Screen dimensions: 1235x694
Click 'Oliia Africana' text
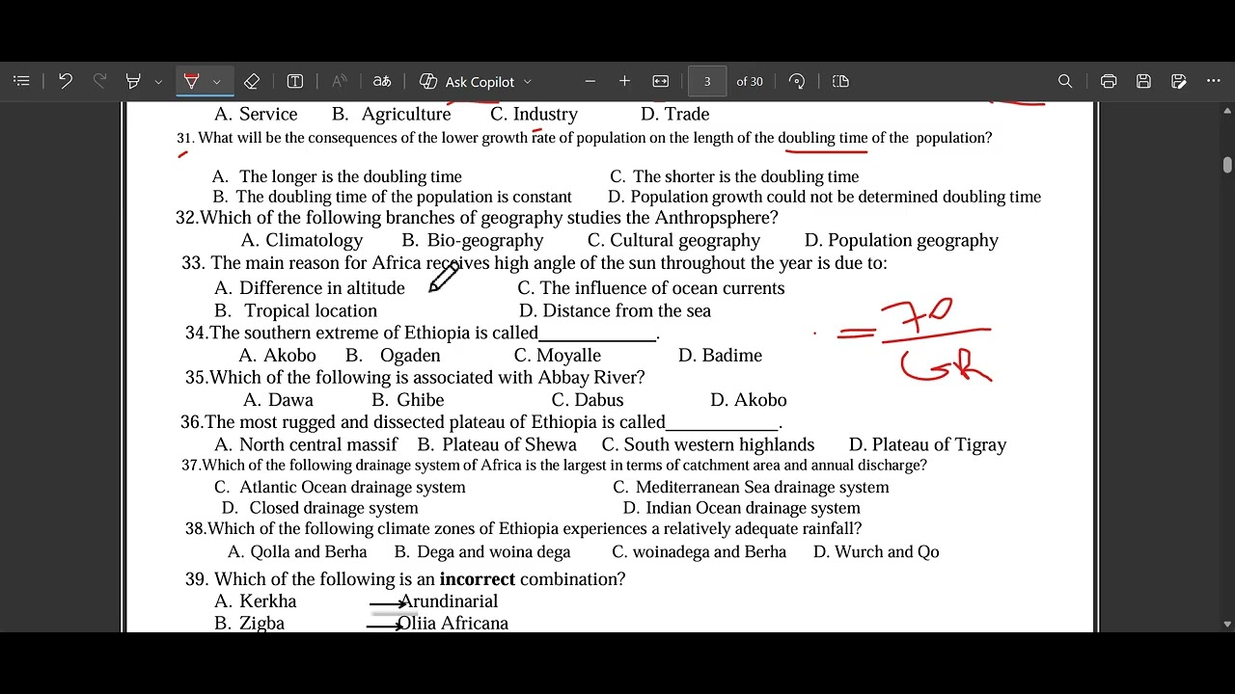453,624
